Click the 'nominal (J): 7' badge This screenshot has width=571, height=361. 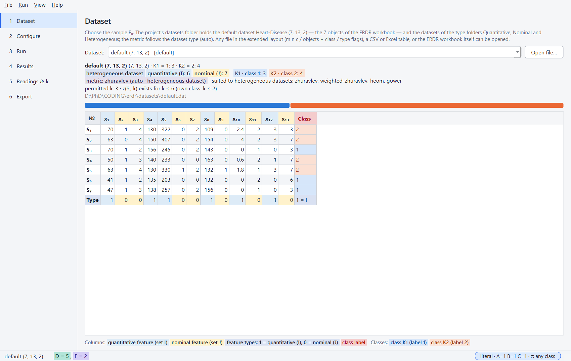click(x=211, y=74)
